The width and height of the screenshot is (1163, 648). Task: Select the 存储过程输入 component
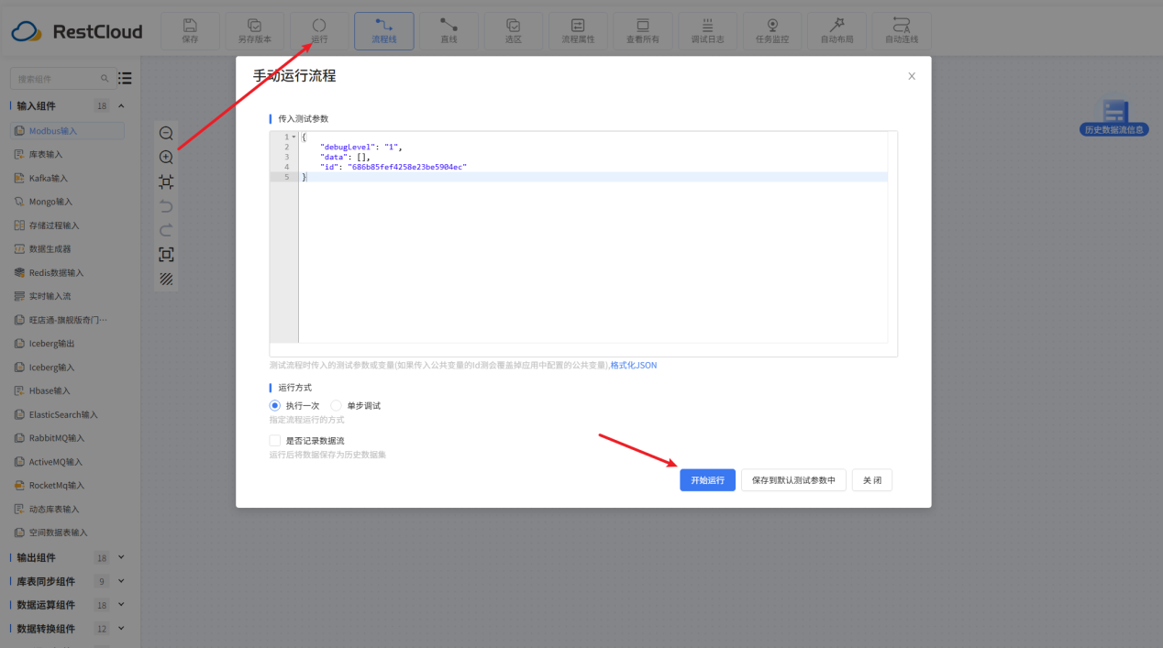point(67,225)
